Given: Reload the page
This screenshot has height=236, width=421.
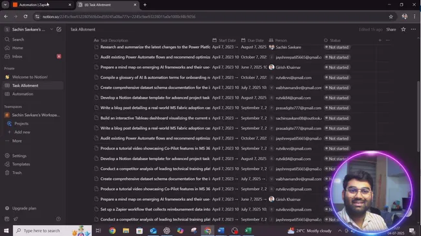Looking at the screenshot, I should click(x=25, y=17).
